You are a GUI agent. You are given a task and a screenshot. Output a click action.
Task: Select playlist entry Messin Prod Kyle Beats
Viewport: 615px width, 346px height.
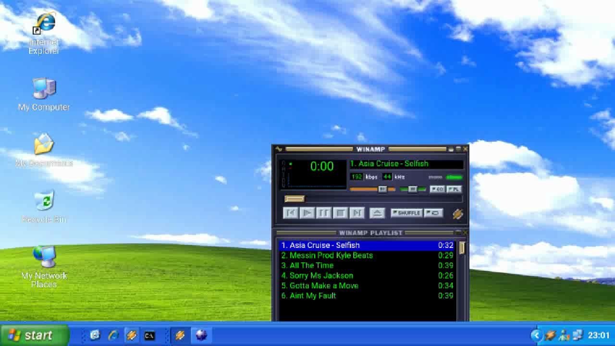click(367, 255)
